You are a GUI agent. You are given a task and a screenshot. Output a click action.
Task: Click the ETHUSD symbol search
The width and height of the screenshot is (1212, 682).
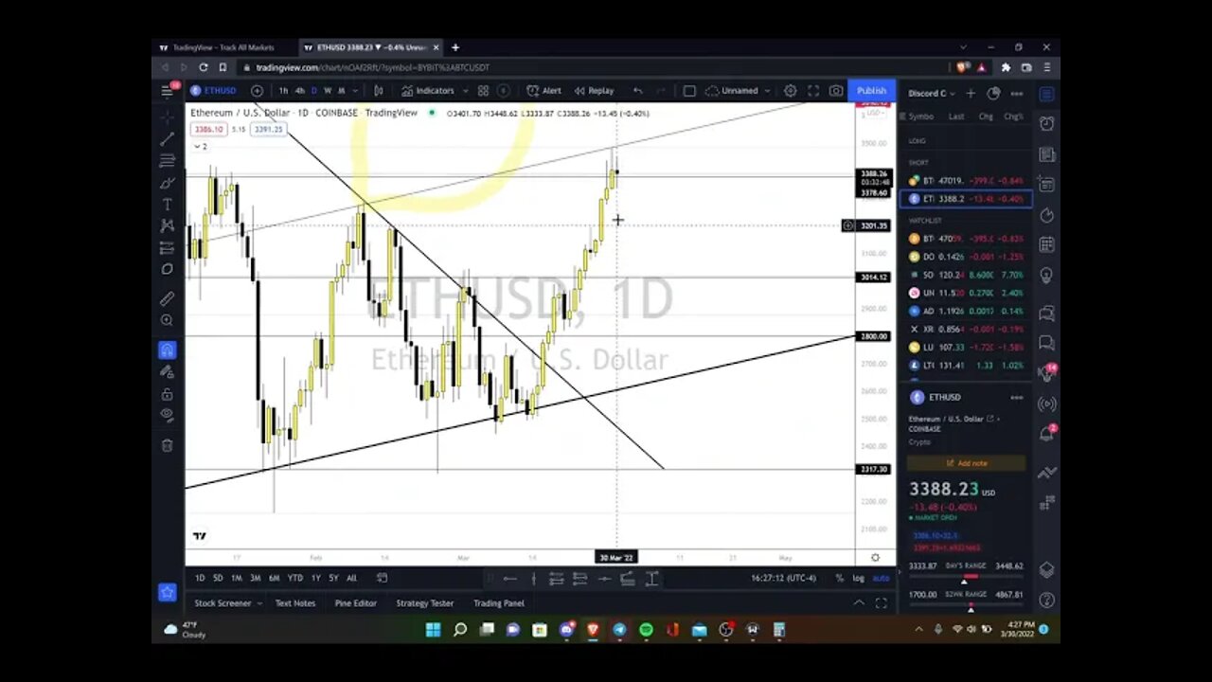point(214,91)
